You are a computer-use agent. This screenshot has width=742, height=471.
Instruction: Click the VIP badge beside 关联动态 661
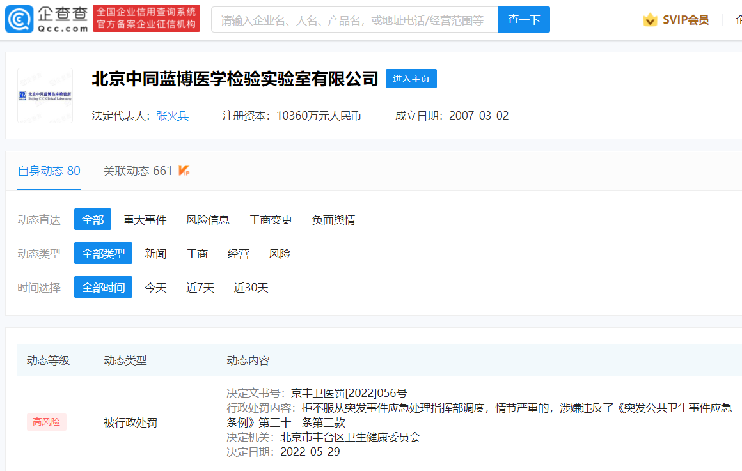point(184,170)
